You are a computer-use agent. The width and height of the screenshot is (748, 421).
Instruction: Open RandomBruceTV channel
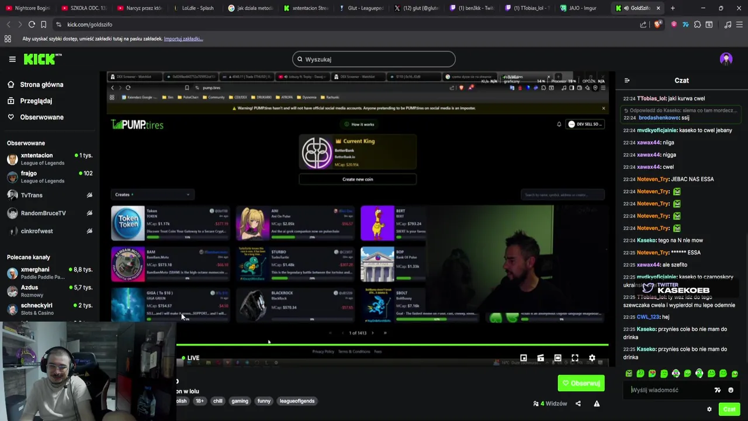(50, 213)
